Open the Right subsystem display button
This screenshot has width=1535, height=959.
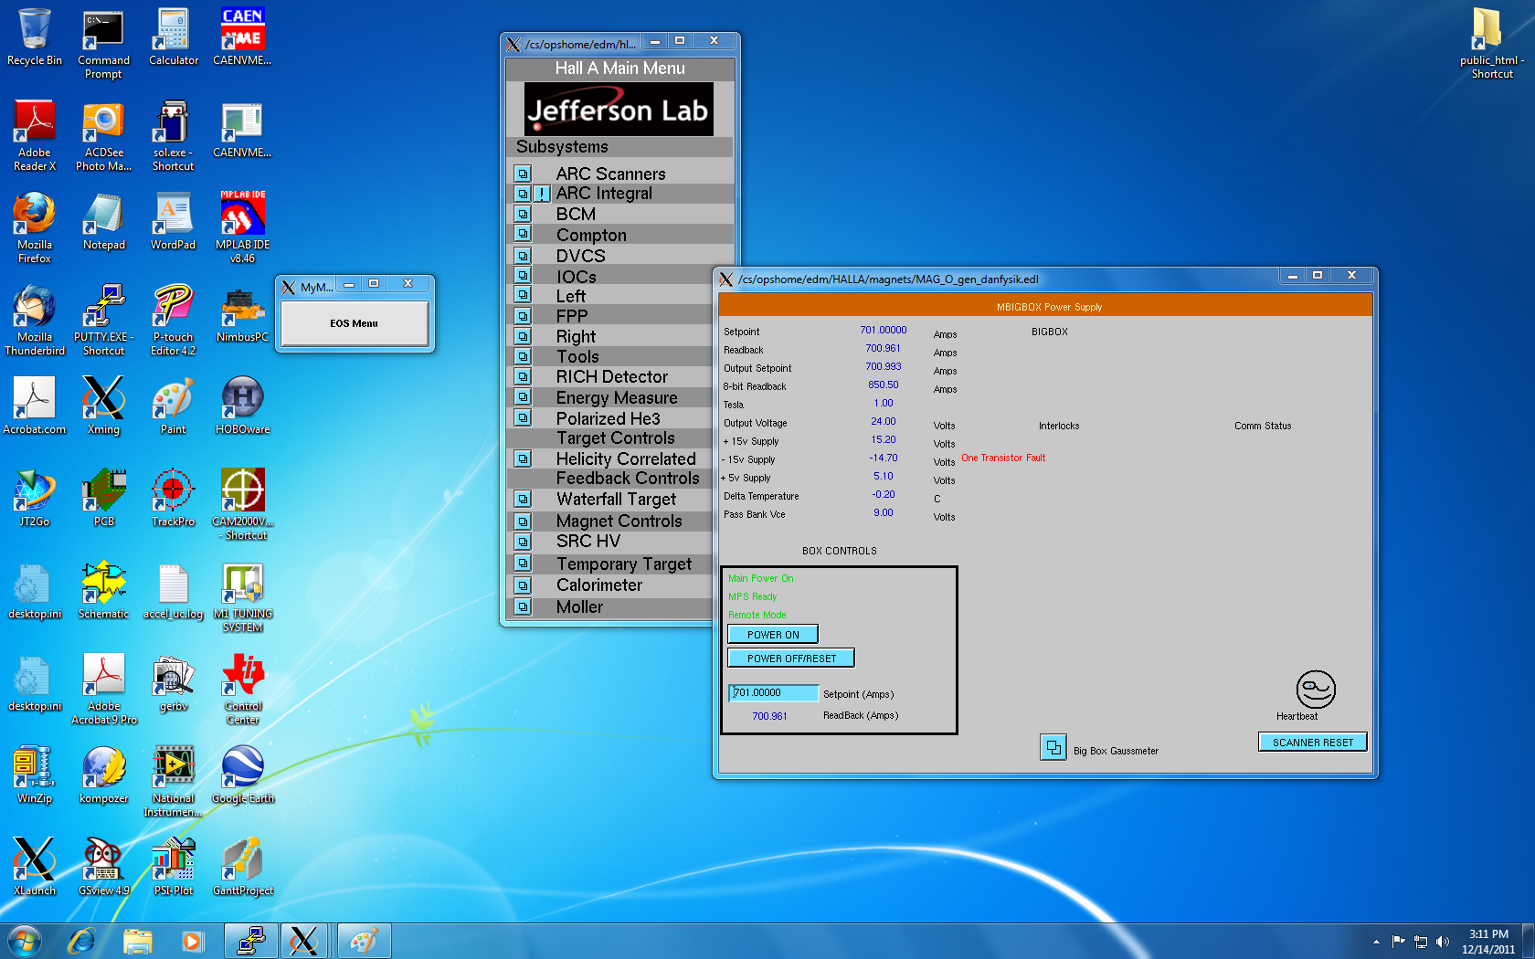(523, 336)
